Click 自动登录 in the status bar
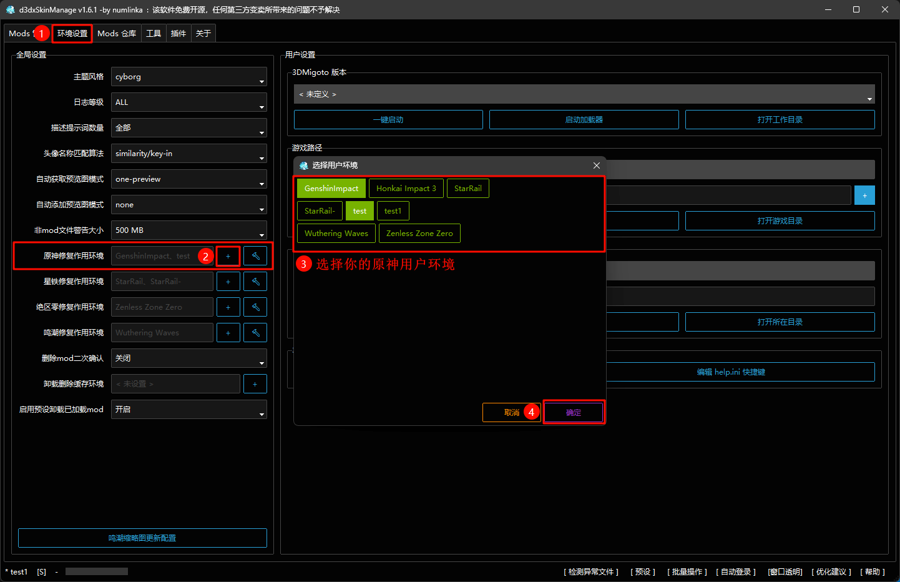This screenshot has height=582, width=900. click(x=736, y=571)
